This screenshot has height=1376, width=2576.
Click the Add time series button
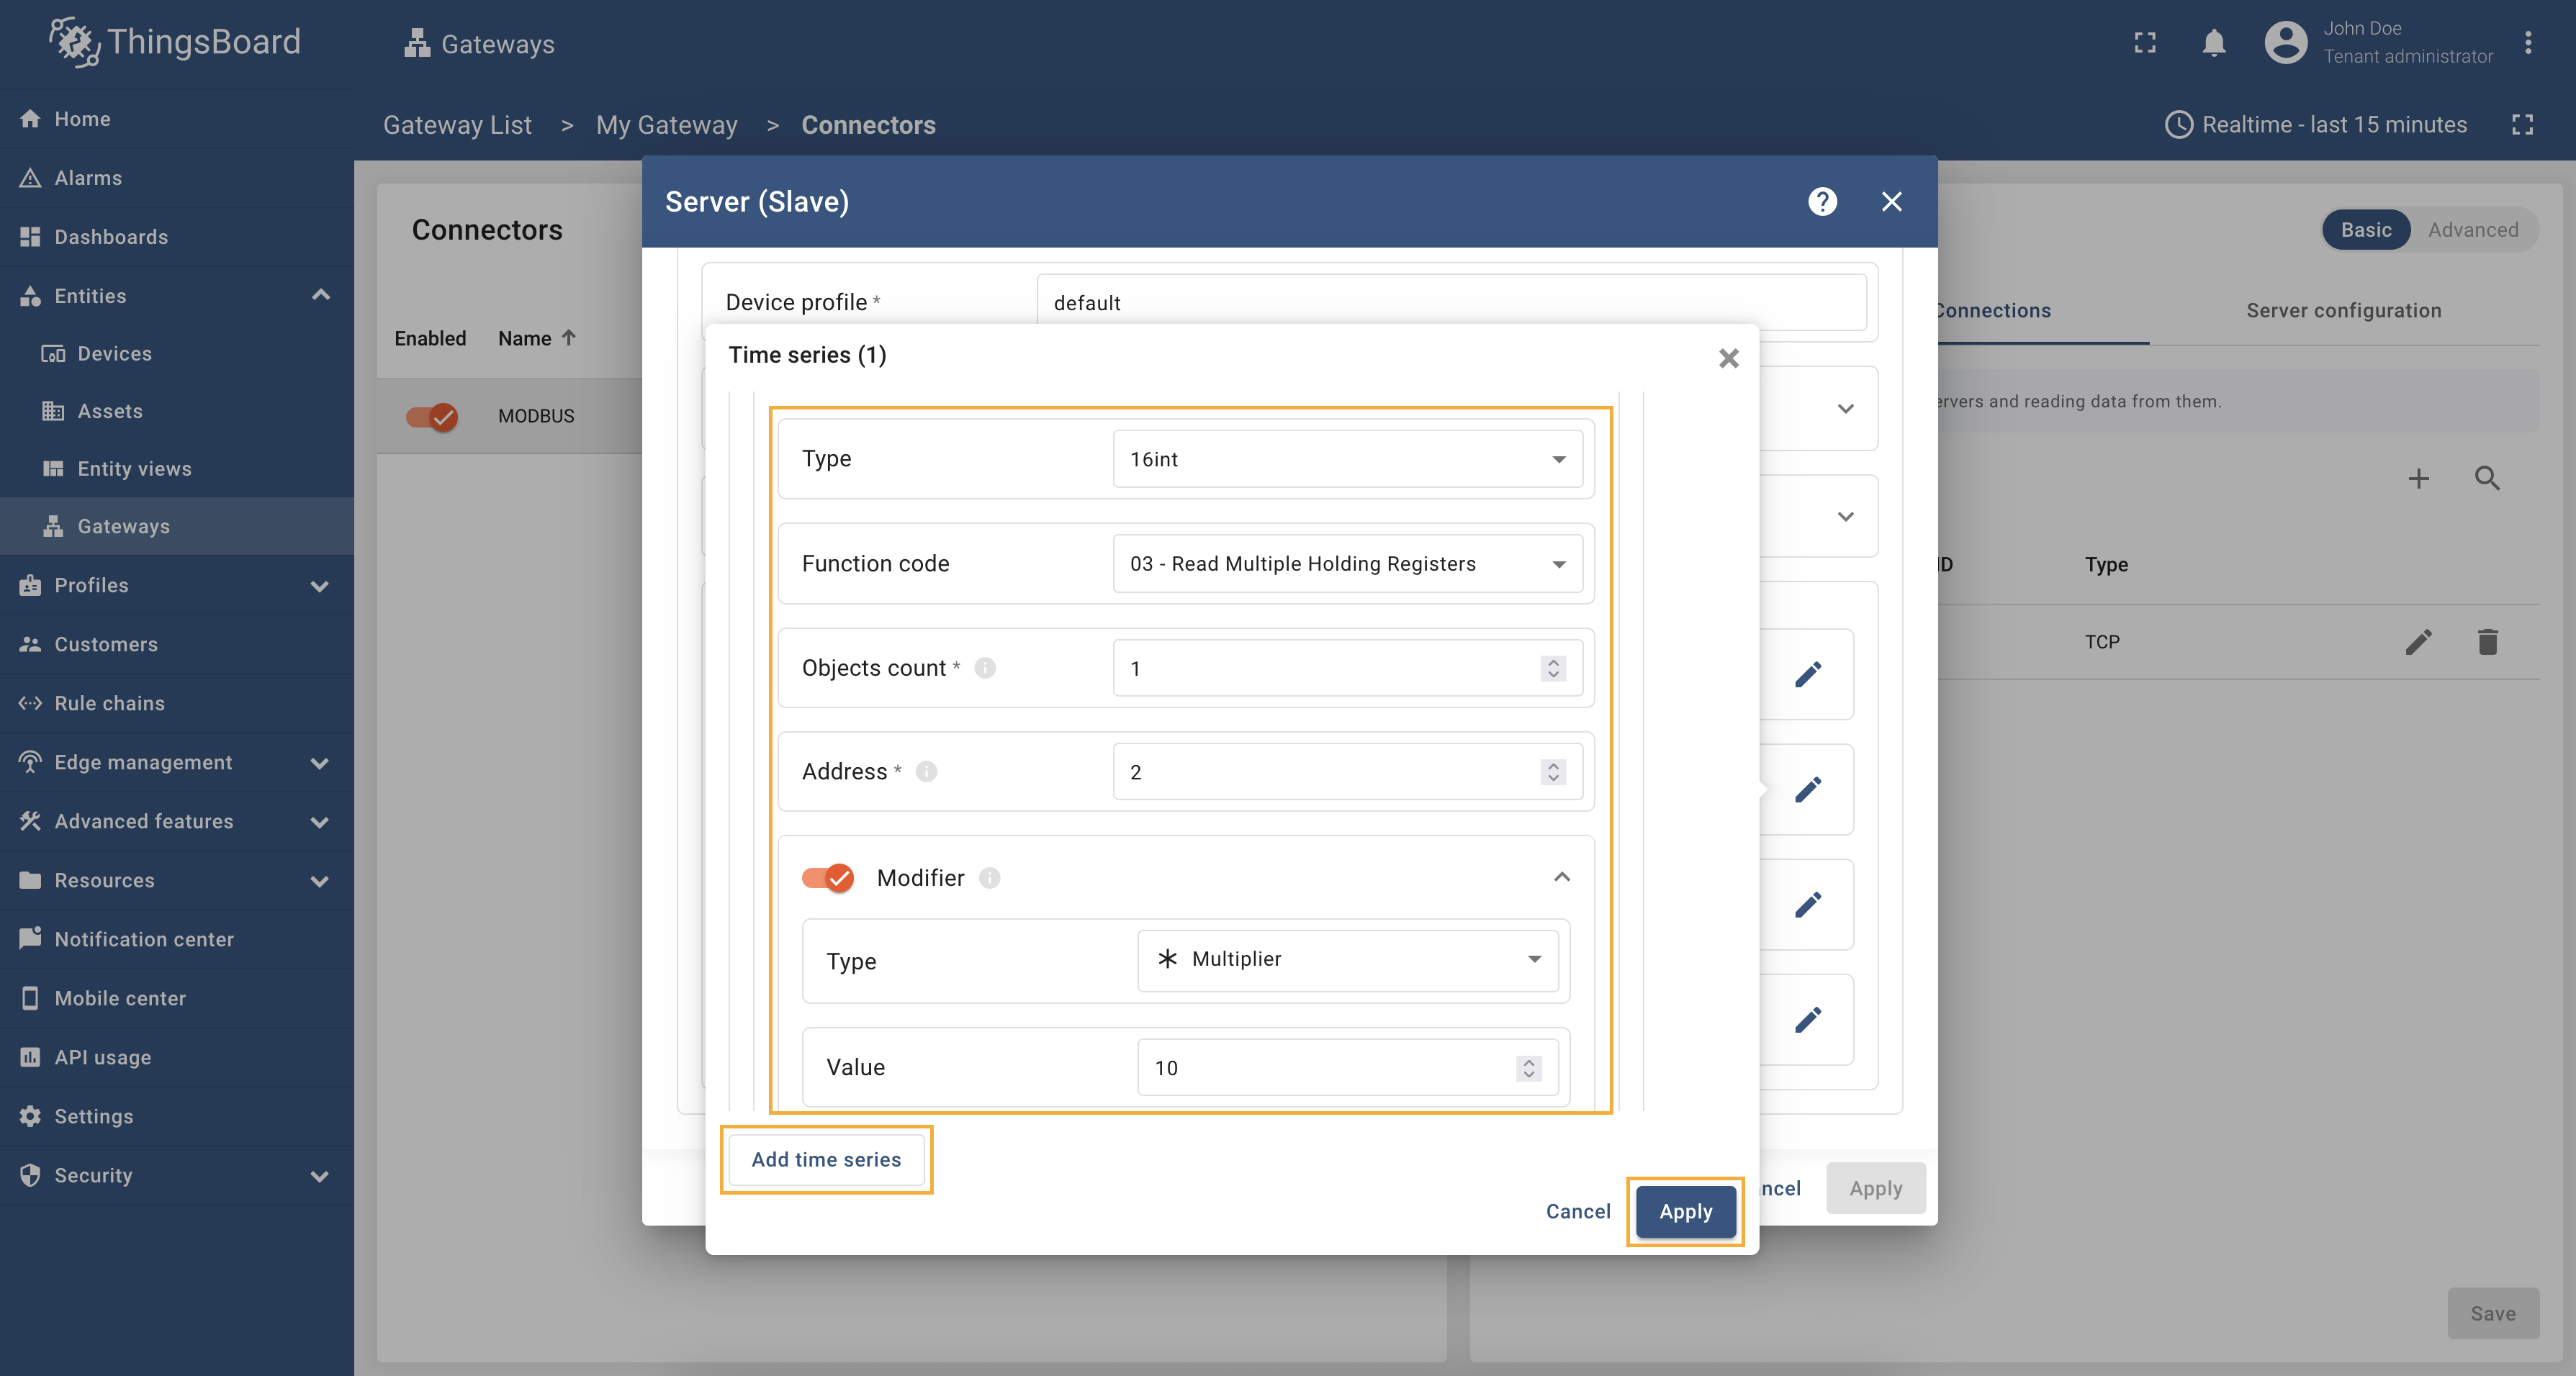point(826,1159)
